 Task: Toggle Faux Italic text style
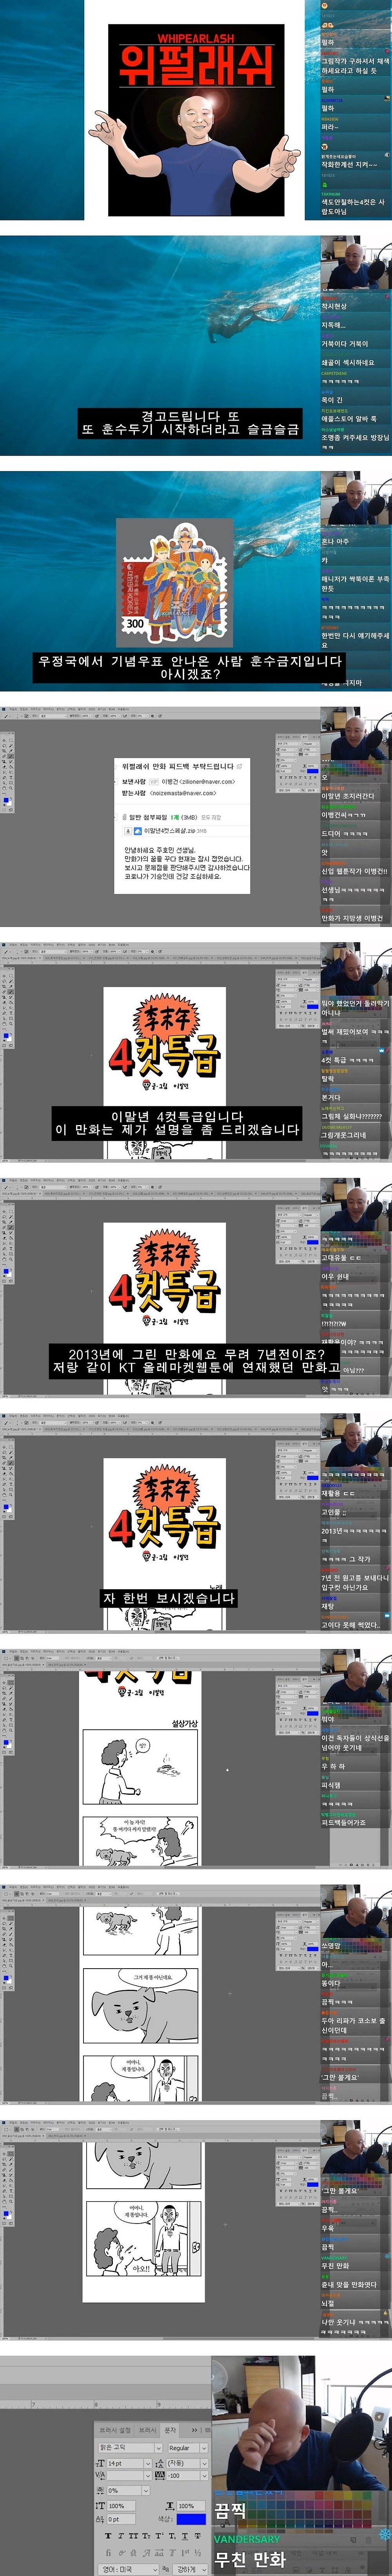click(x=121, y=2536)
